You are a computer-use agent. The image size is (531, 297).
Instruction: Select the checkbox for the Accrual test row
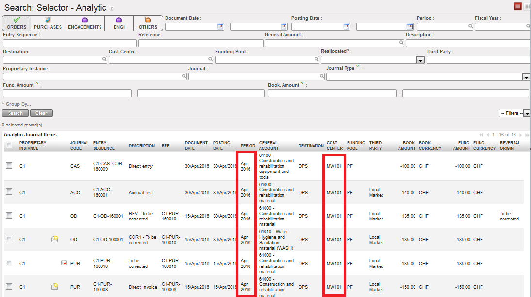click(9, 192)
